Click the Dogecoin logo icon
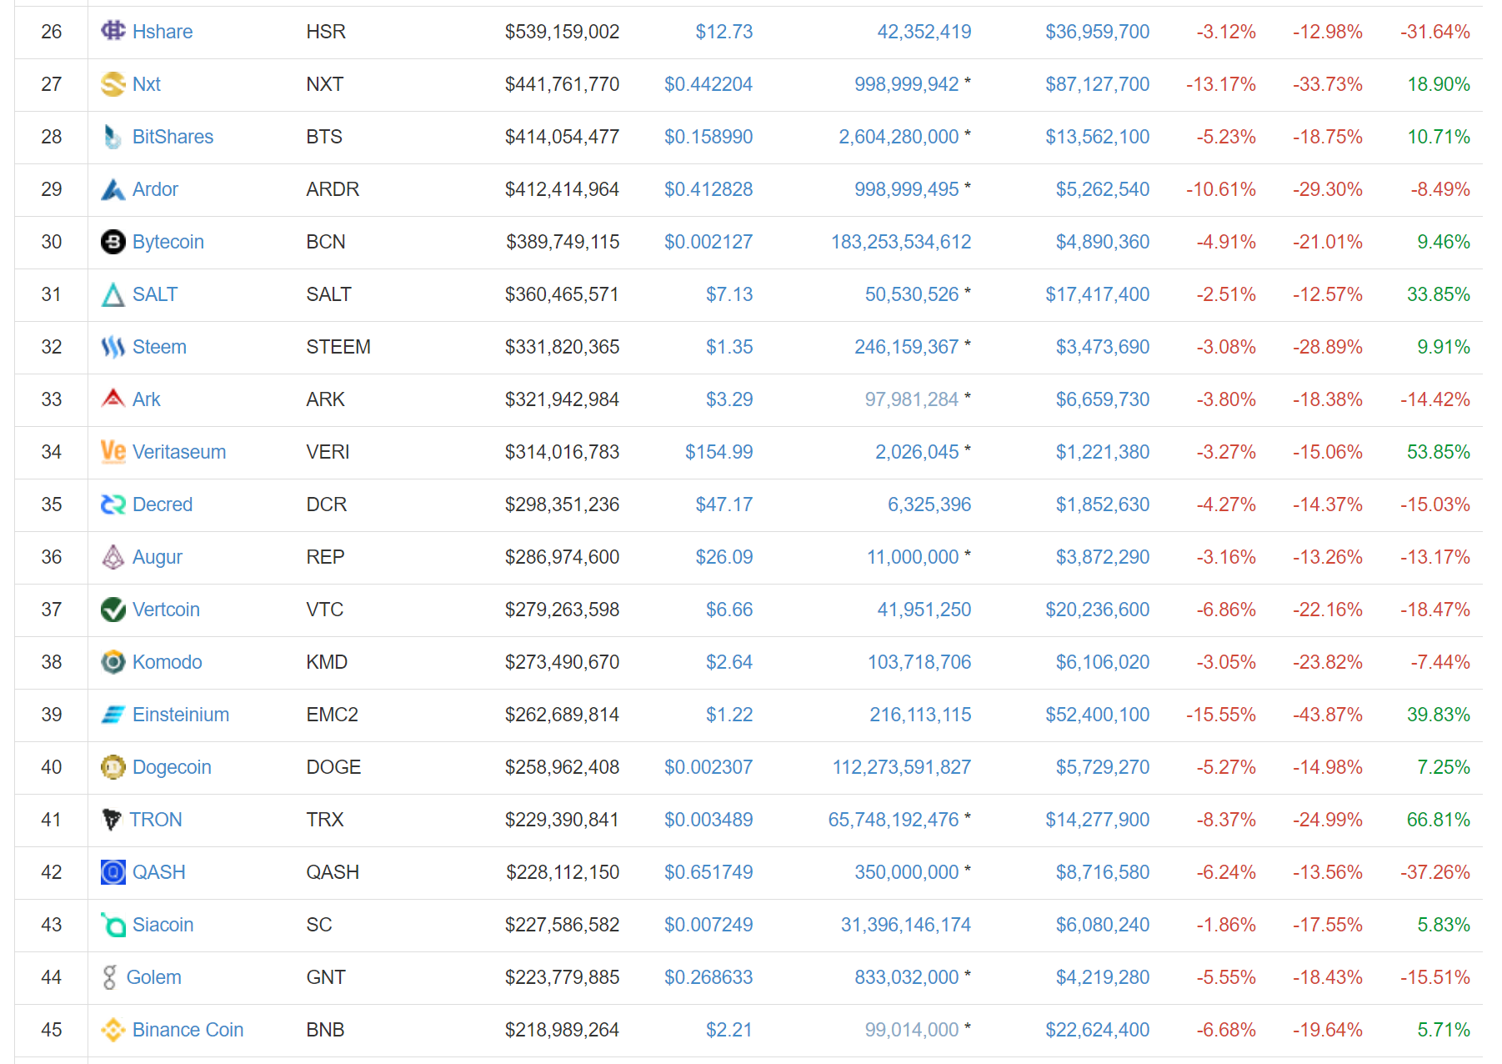The image size is (1502, 1064). click(x=113, y=767)
